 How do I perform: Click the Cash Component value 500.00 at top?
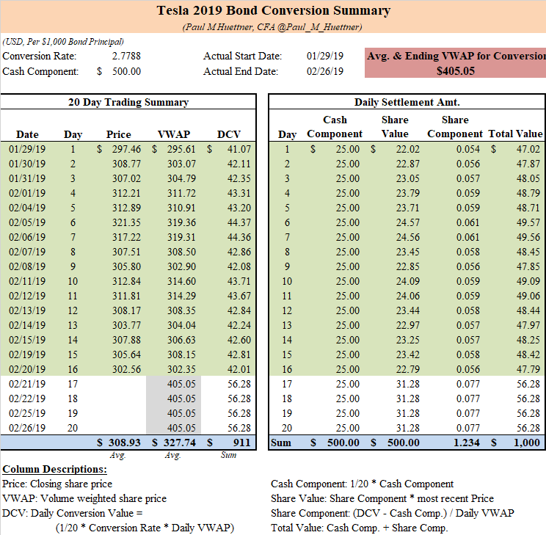click(x=126, y=71)
